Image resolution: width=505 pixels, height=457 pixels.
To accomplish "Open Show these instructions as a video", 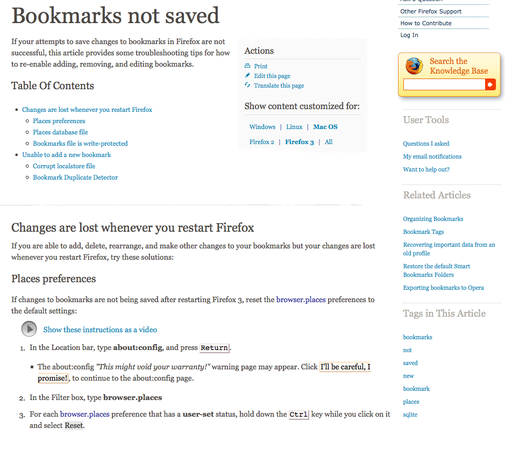I will pos(100,330).
